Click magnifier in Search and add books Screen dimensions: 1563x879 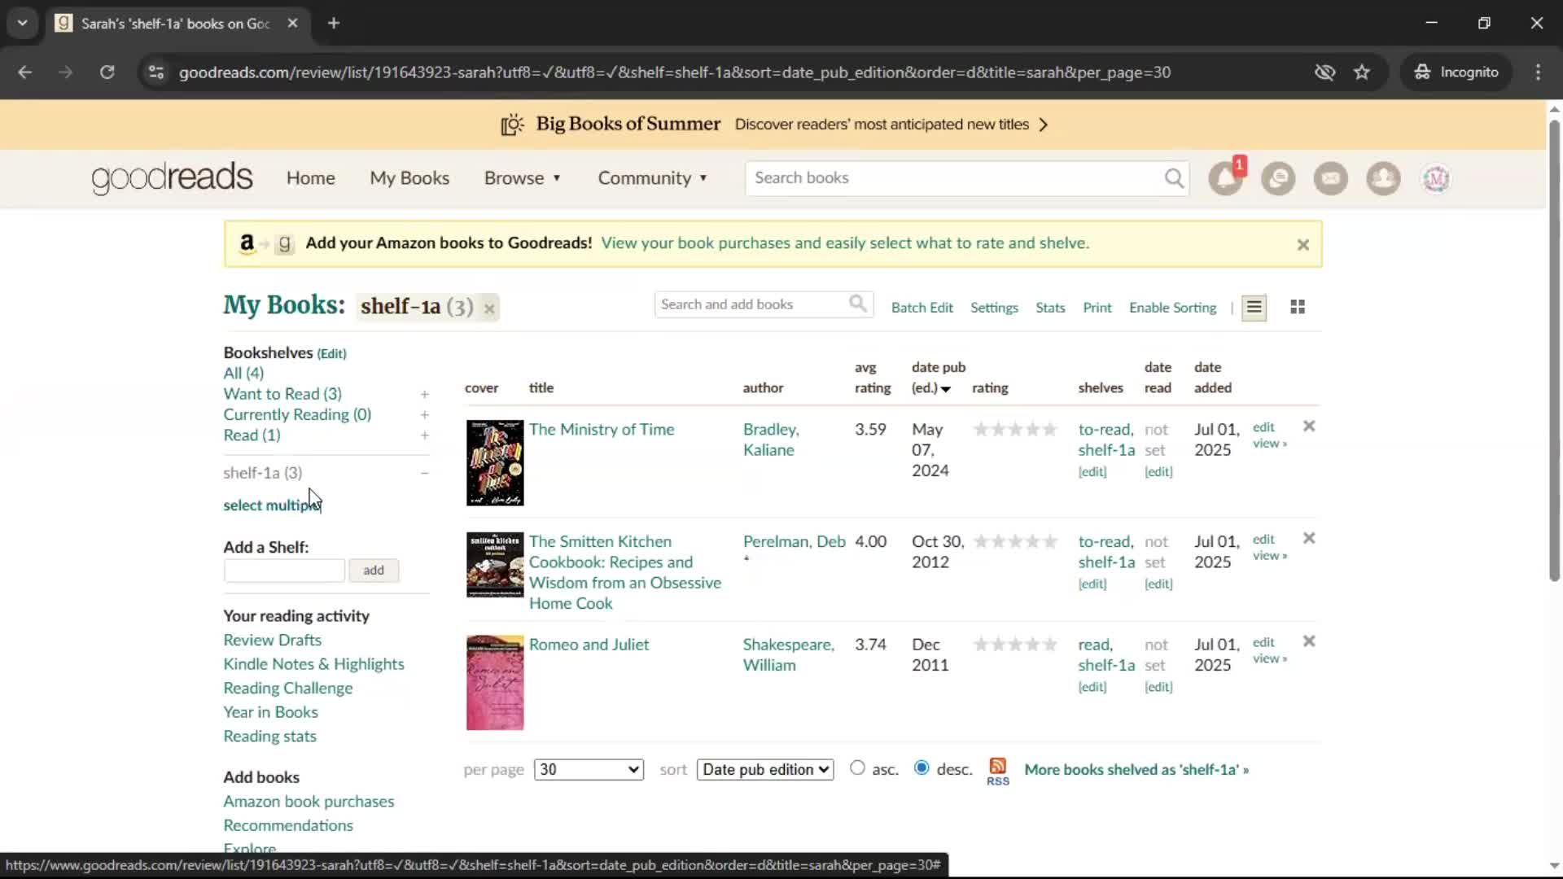(x=858, y=304)
